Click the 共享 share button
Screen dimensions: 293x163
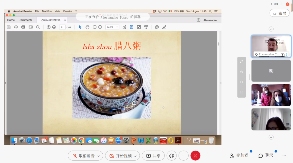point(153,156)
